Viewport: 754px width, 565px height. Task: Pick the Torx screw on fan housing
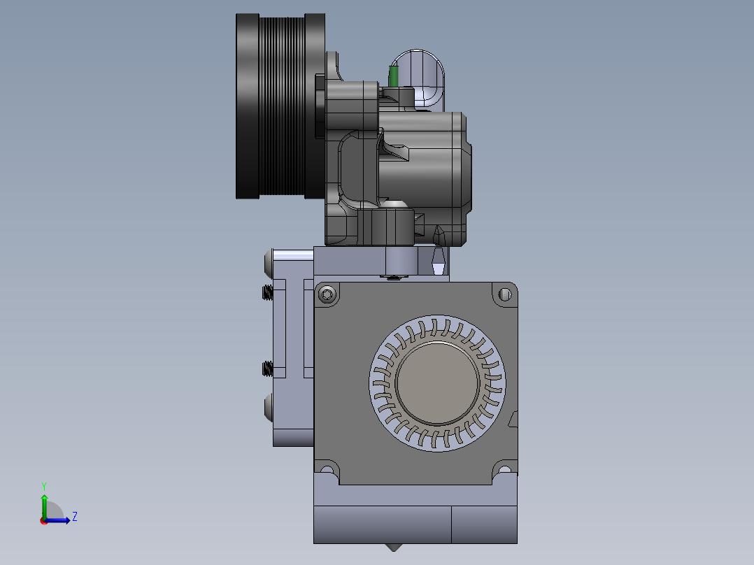tap(327, 294)
